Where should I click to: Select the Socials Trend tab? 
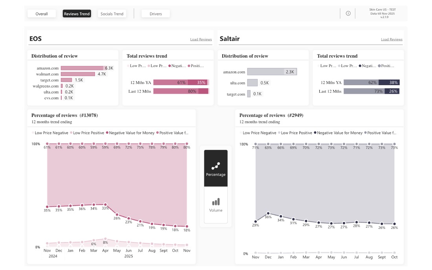pyautogui.click(x=112, y=14)
